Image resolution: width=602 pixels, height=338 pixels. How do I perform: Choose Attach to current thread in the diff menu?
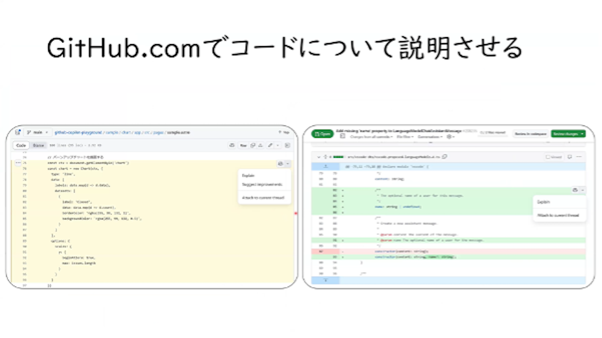[x=558, y=215]
